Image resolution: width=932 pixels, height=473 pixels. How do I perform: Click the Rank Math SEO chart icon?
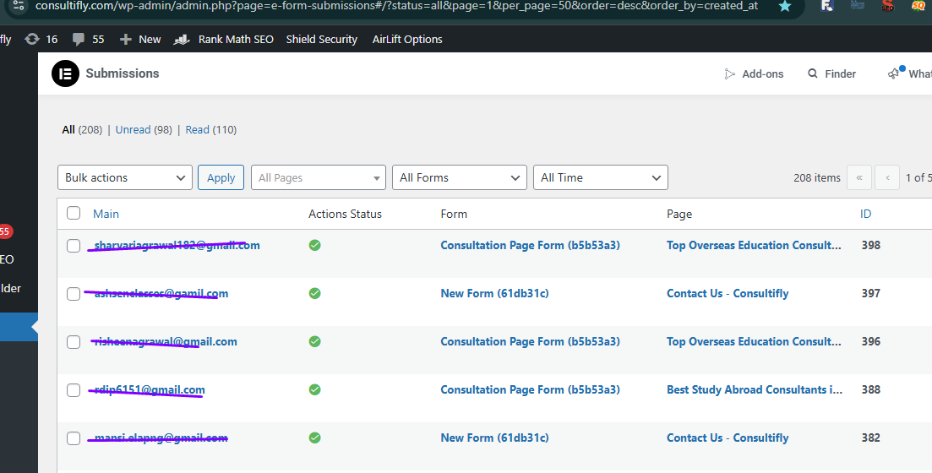point(182,39)
